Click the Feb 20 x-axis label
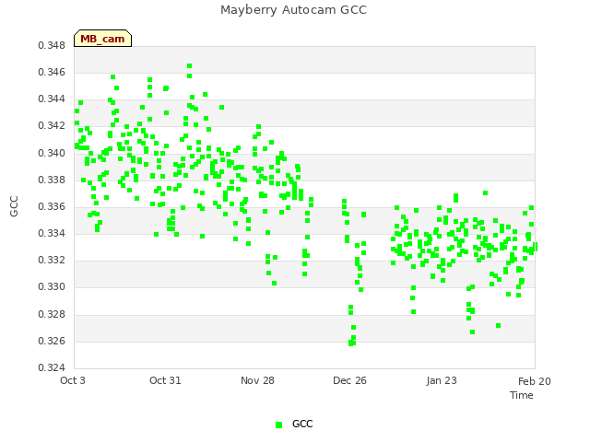This screenshot has height=442, width=590. [535, 381]
